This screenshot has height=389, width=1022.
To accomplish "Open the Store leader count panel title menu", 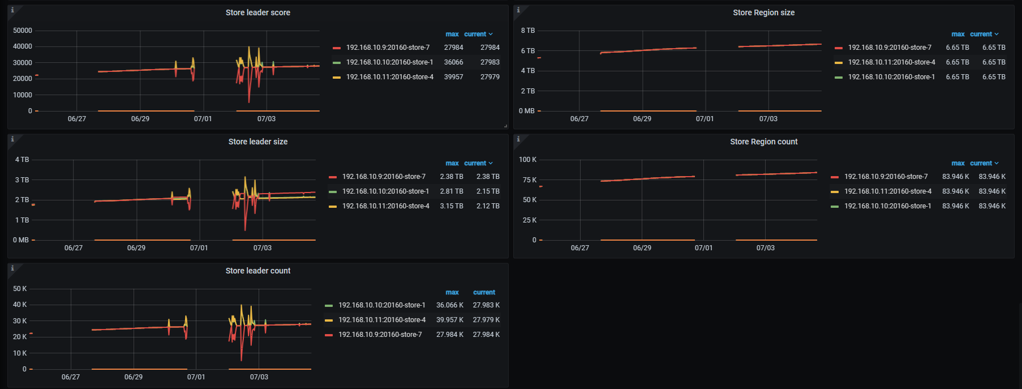I will pyautogui.click(x=257, y=271).
